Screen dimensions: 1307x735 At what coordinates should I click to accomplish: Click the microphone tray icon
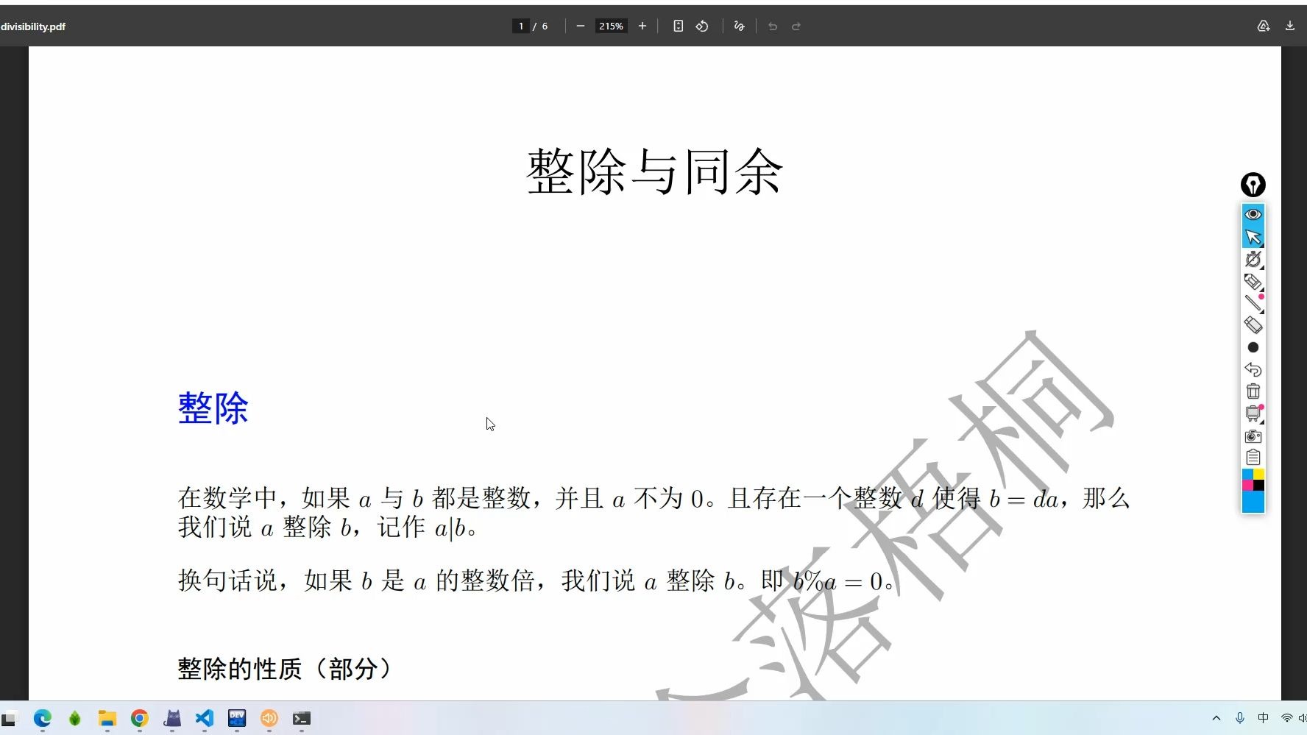1240,718
